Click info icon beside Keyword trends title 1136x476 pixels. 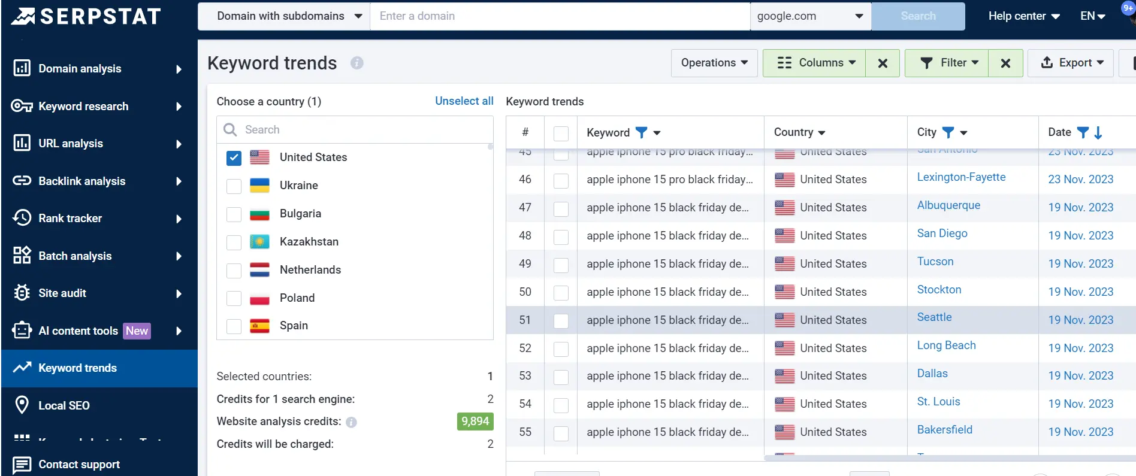(x=357, y=63)
